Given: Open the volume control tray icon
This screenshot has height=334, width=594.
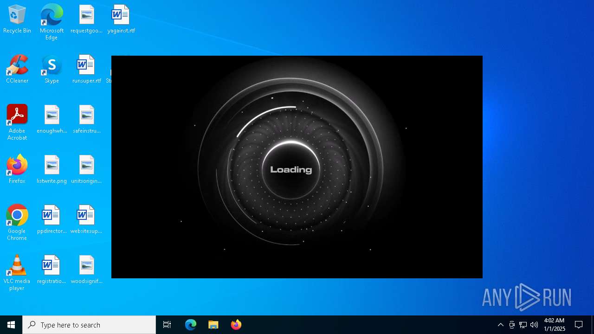Looking at the screenshot, I should 534,325.
